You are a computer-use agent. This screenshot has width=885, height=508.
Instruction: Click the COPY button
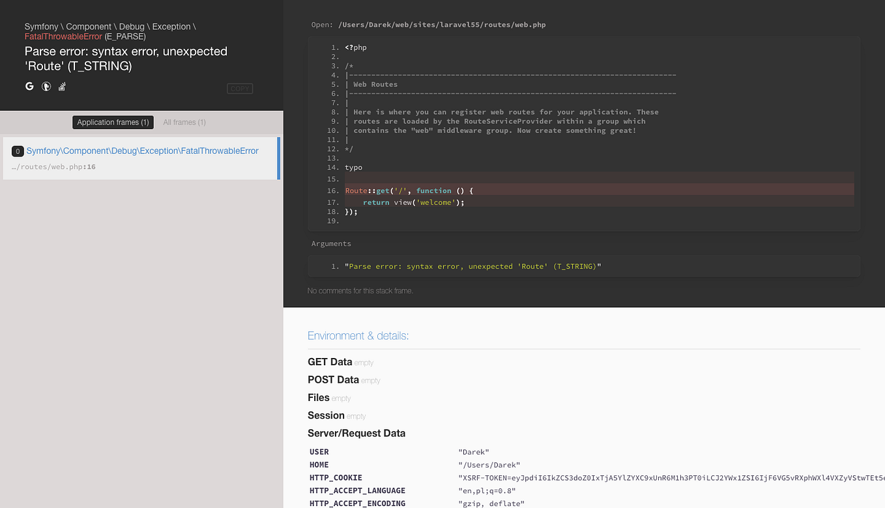pyautogui.click(x=240, y=89)
